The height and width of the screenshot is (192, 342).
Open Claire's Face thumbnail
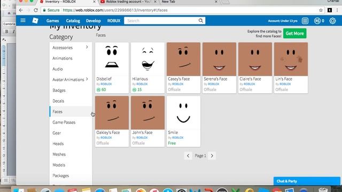pos(255,59)
